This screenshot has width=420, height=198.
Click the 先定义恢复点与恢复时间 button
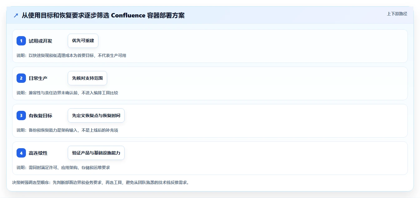(96, 115)
